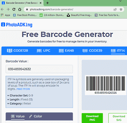Go back using browser back arrow
This screenshot has width=127, height=123.
tap(2, 9)
